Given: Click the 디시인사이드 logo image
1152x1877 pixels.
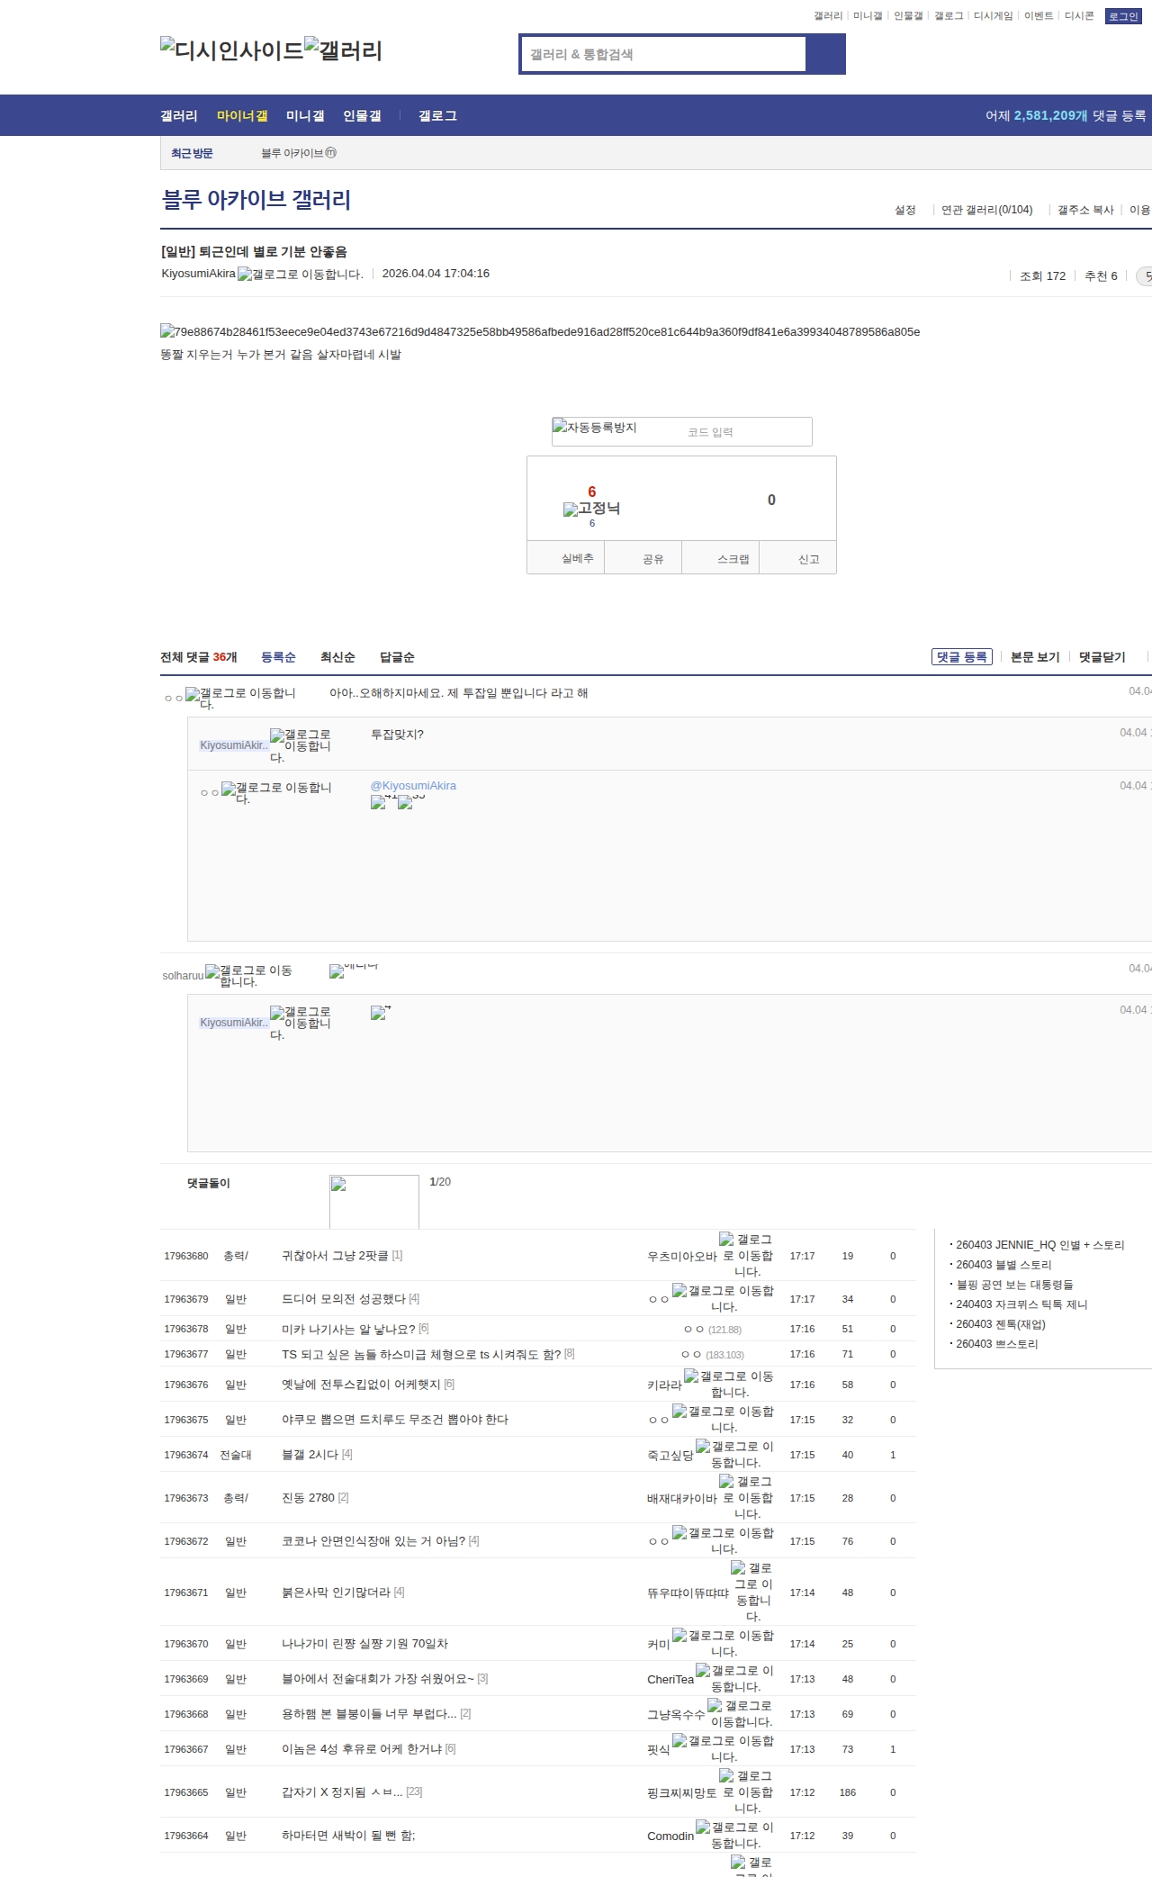Looking at the screenshot, I should [231, 50].
